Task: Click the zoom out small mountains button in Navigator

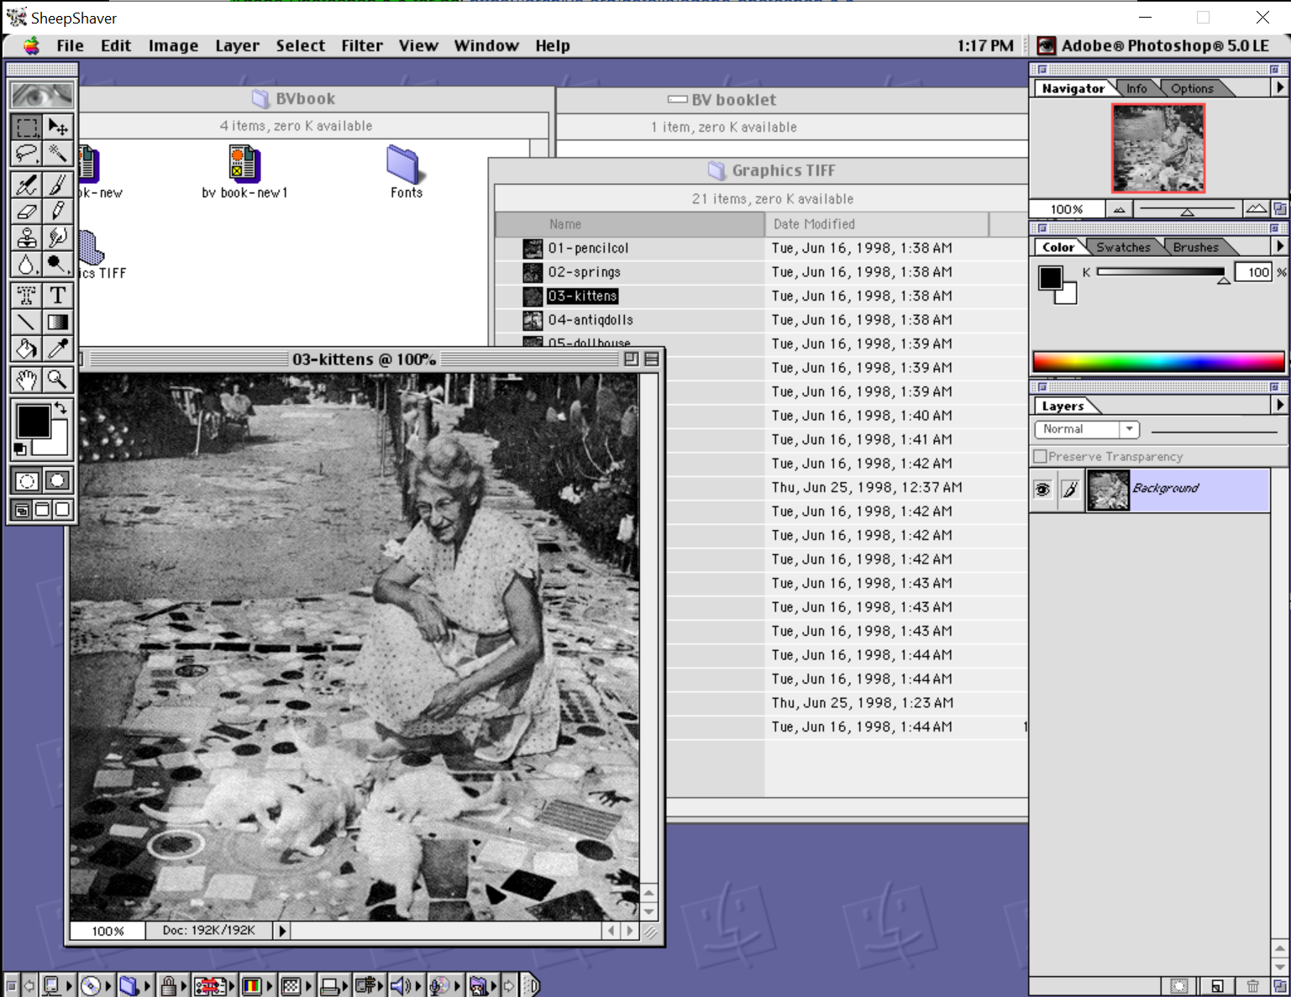Action: point(1119,209)
